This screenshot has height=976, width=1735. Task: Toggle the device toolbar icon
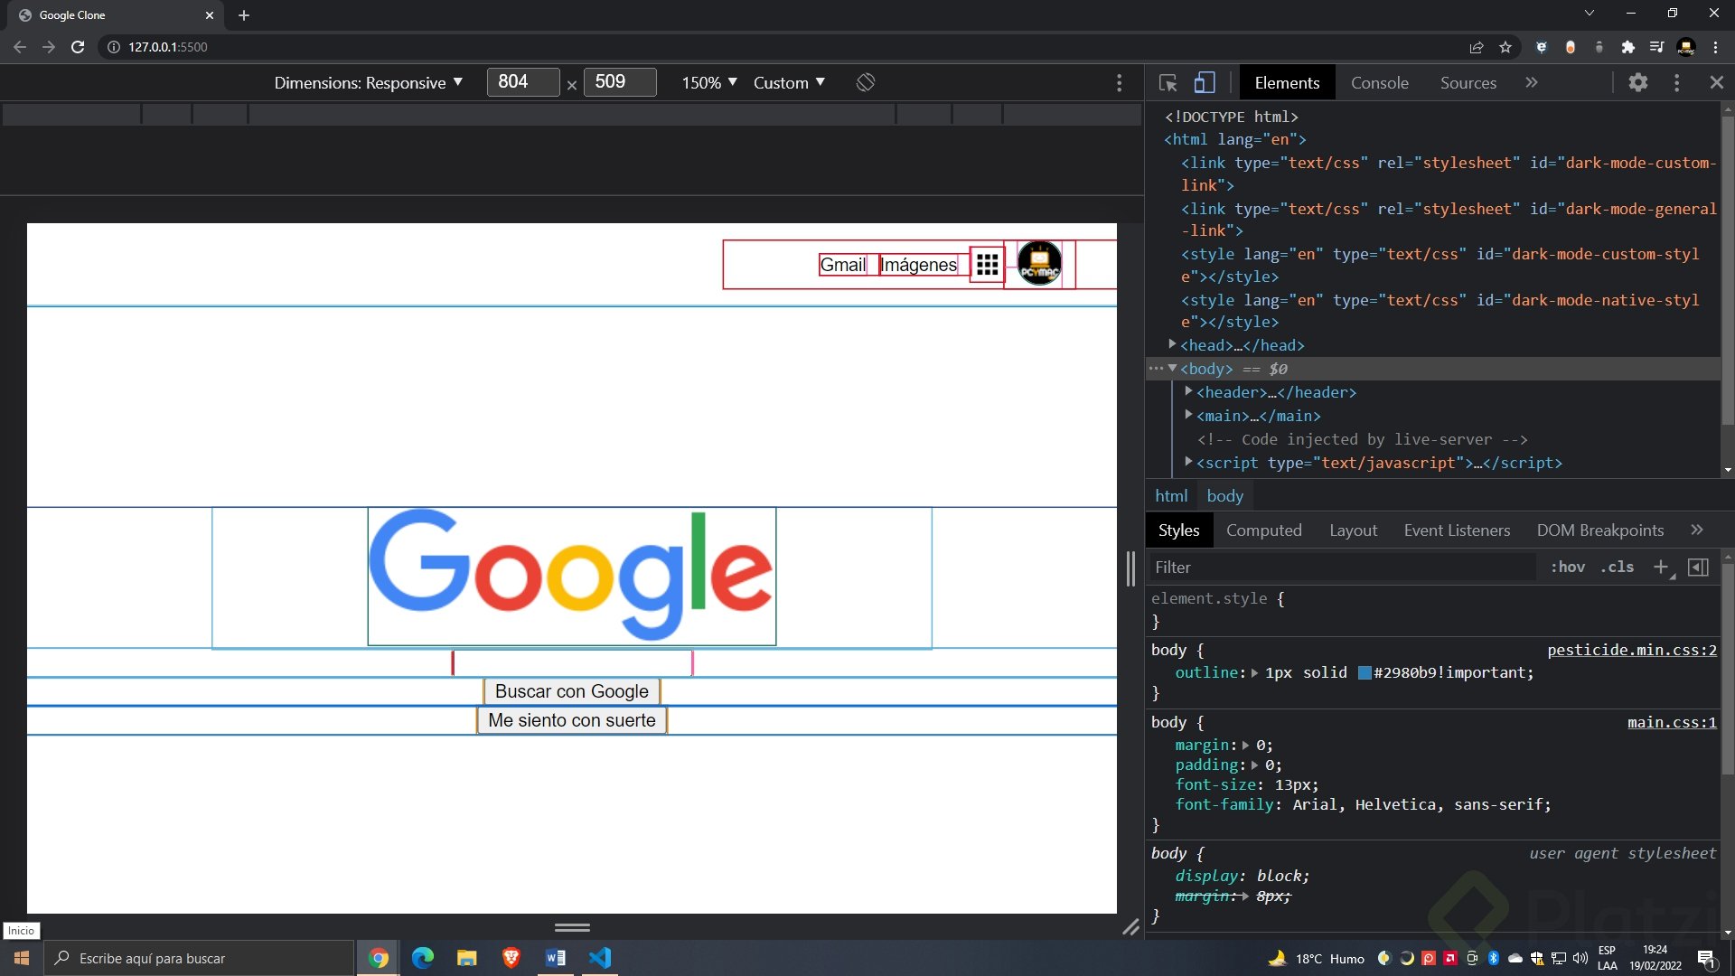coord(1205,83)
